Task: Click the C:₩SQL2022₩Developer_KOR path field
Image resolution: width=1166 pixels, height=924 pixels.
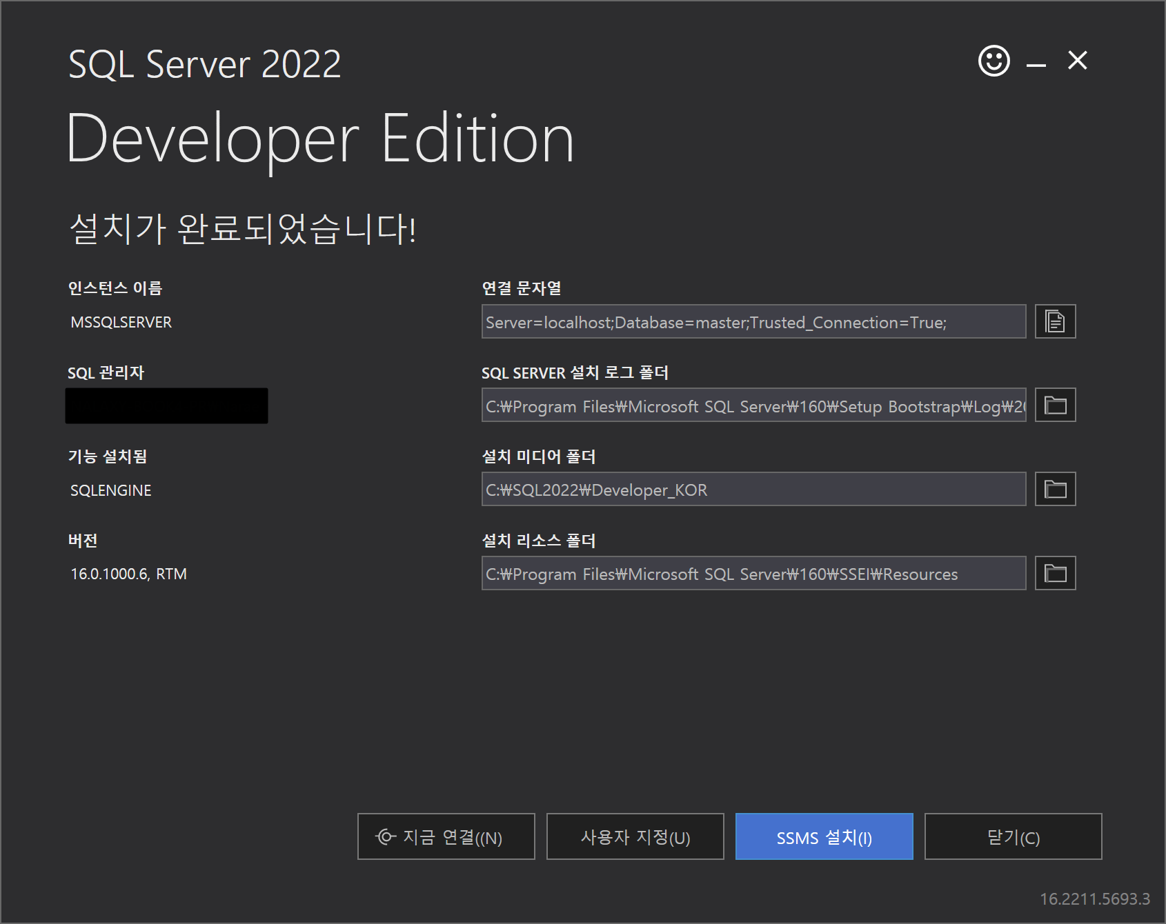Action: click(753, 489)
